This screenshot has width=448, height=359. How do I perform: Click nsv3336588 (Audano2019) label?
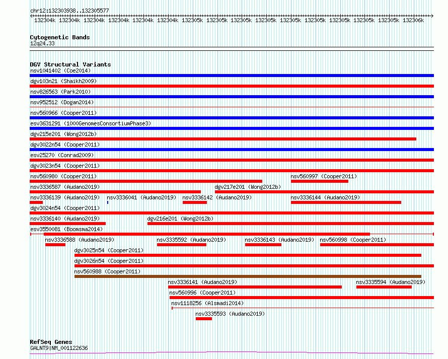pyautogui.click(x=80, y=240)
